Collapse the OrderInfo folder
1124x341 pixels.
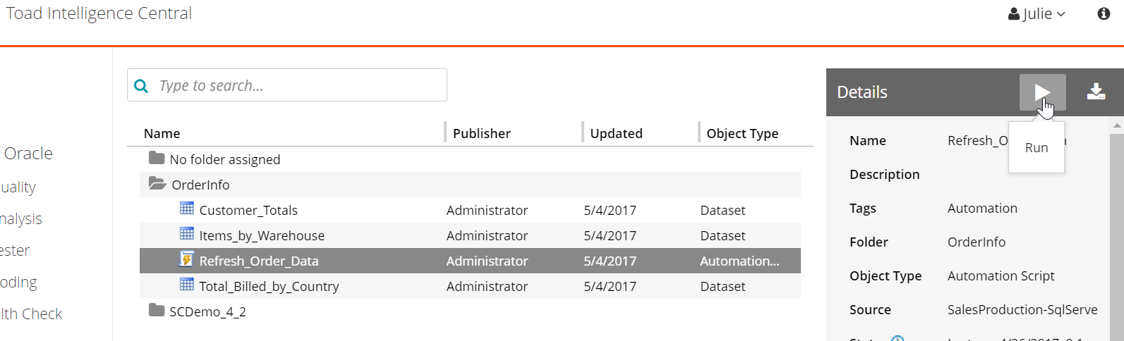pos(157,184)
